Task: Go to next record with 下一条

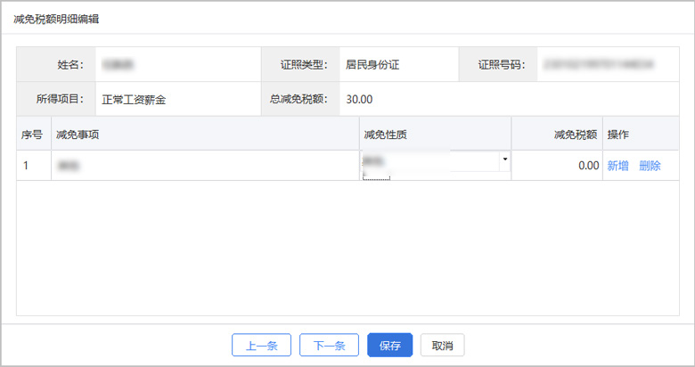Action: click(x=329, y=346)
